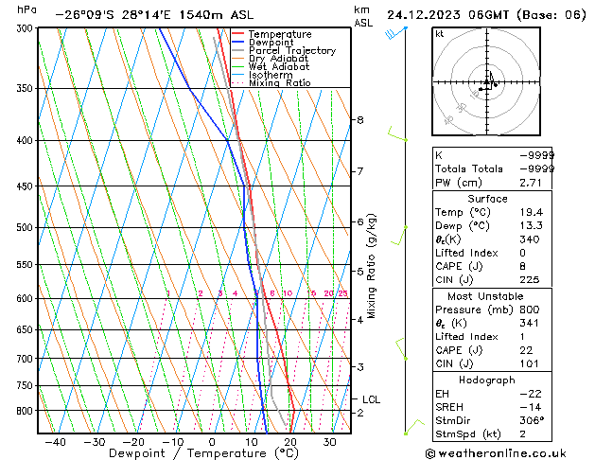Click the Dry Adiabat legend label

pyautogui.click(x=278, y=59)
